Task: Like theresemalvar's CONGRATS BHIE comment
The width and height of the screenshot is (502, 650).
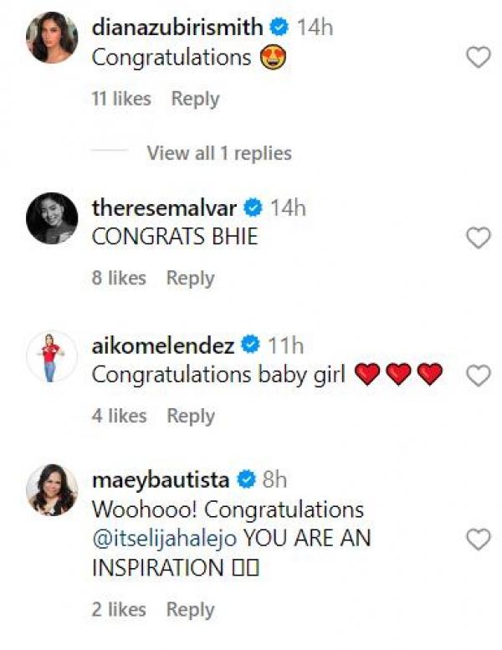Action: click(478, 238)
